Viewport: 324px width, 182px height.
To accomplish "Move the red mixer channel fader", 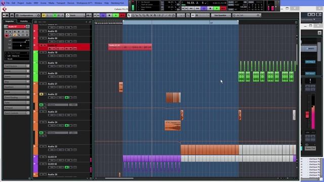I will 307,115.
